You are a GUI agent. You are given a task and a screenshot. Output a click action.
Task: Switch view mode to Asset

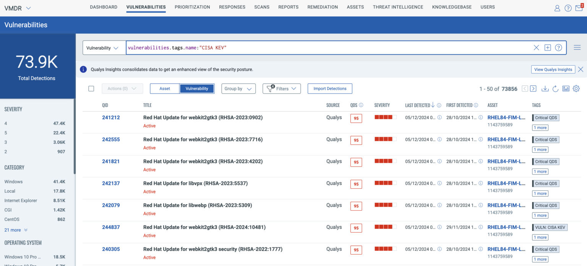pos(164,88)
